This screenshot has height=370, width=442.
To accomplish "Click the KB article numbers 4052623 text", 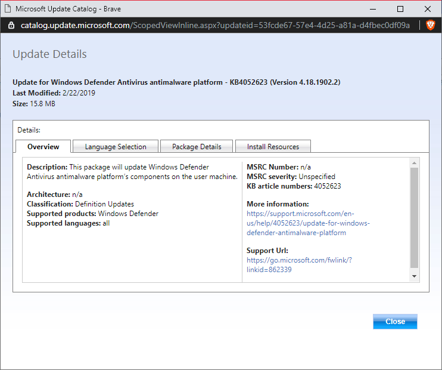I will point(294,186).
